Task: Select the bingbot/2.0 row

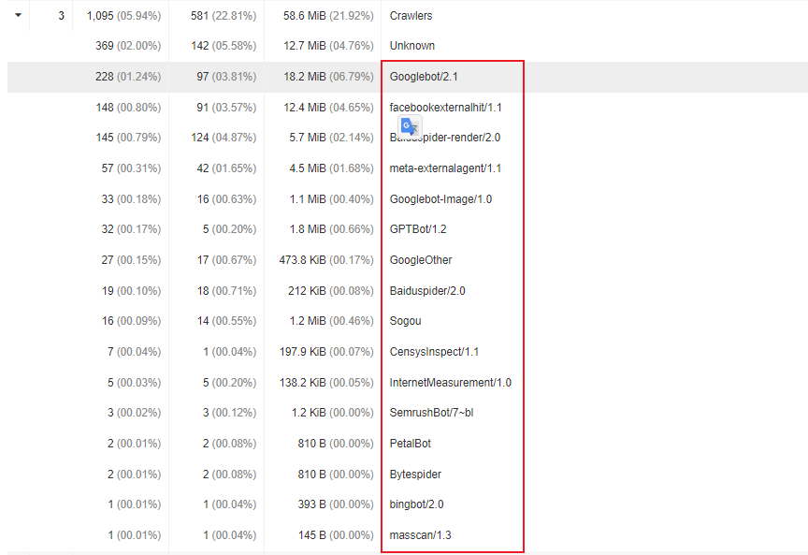Action: click(x=416, y=504)
